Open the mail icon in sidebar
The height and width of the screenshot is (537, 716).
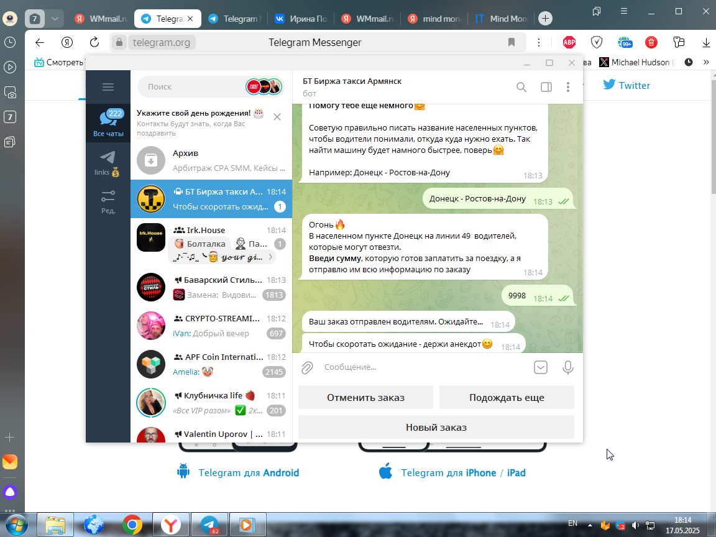coord(10,462)
